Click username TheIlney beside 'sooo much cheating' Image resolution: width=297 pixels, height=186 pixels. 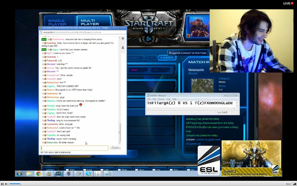pos(51,139)
